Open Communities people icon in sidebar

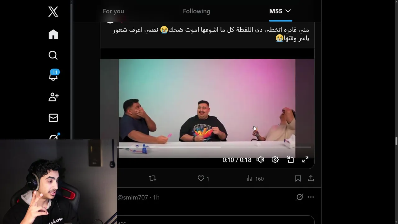click(53, 97)
